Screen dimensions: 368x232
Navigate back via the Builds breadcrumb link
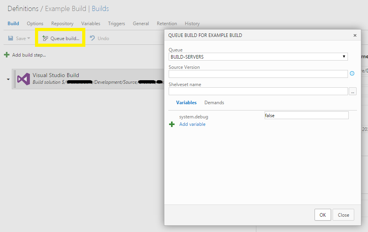(100, 8)
